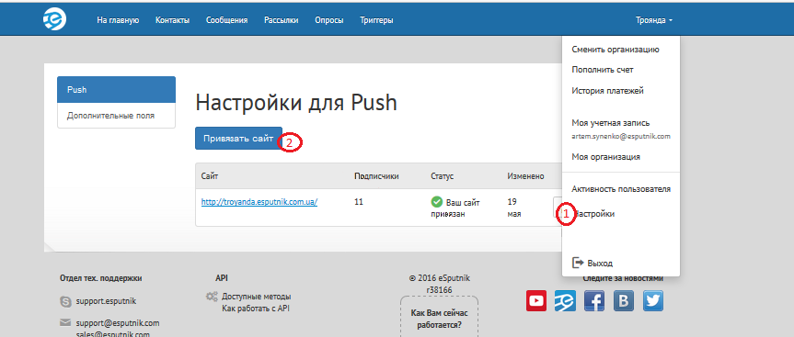Click the Ваш сайт привязан status text
This screenshot has width=794, height=337.
tap(455, 208)
